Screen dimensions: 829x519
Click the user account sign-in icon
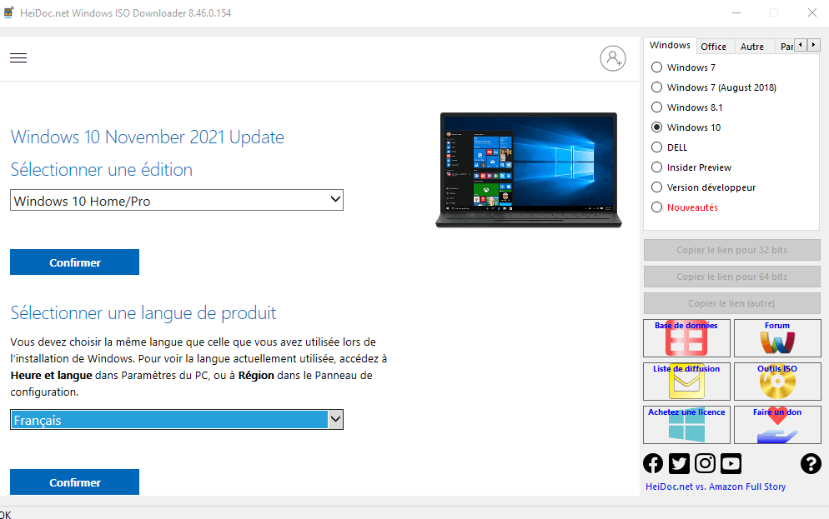tap(613, 58)
